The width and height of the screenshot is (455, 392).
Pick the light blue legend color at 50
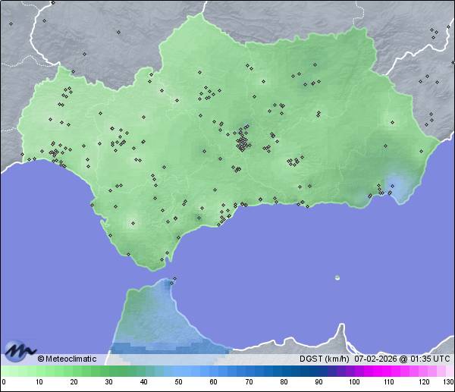click(178, 371)
